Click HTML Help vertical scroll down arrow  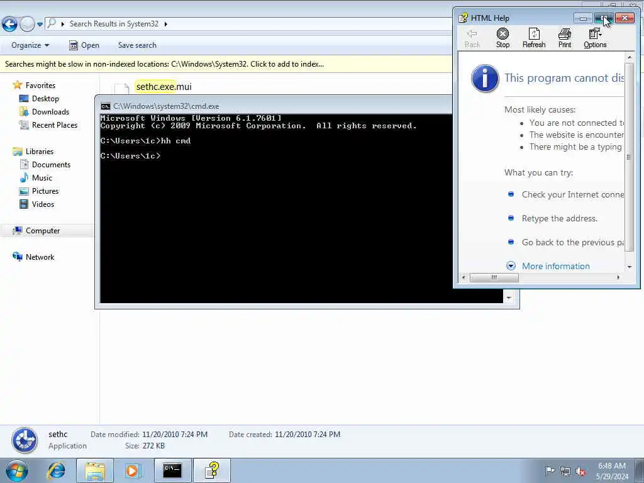pos(629,267)
